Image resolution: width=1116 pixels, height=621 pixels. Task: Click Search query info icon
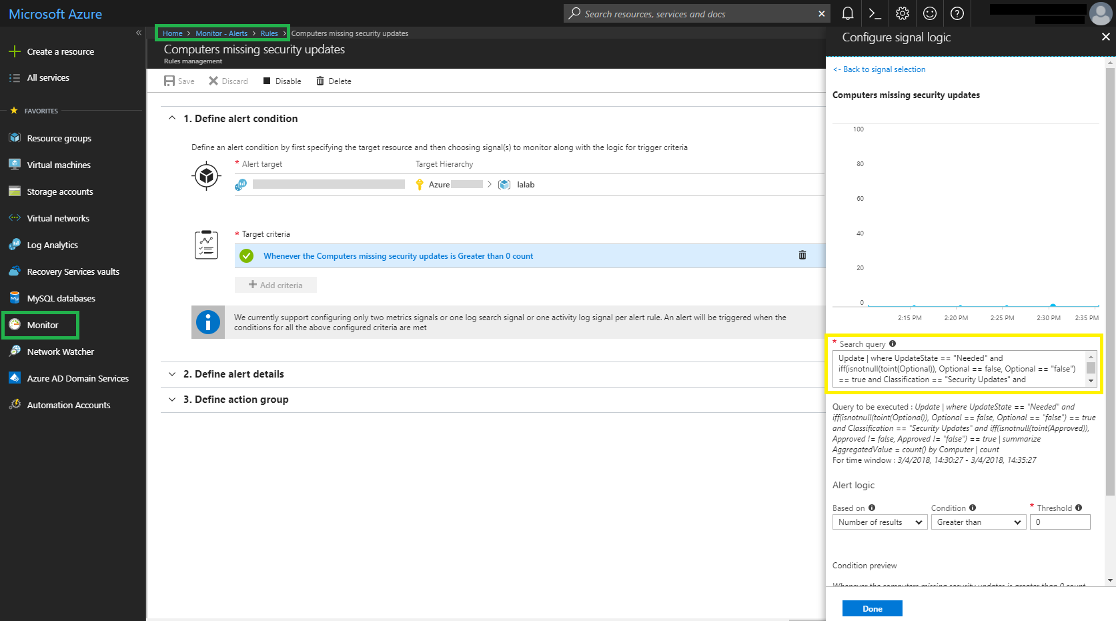893,344
